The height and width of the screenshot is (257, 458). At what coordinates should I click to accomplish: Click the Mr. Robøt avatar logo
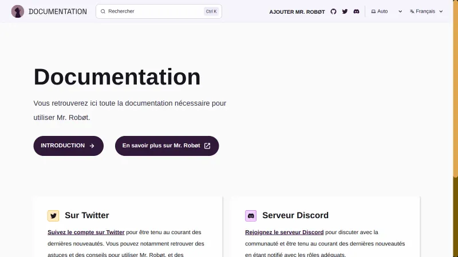pyautogui.click(x=18, y=11)
